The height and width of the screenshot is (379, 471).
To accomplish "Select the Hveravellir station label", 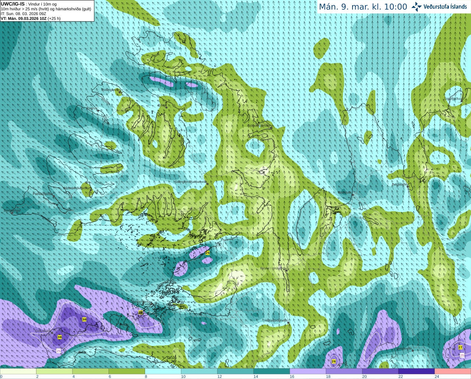I will click(x=404, y=348).
